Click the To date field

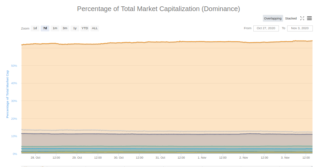(300, 28)
